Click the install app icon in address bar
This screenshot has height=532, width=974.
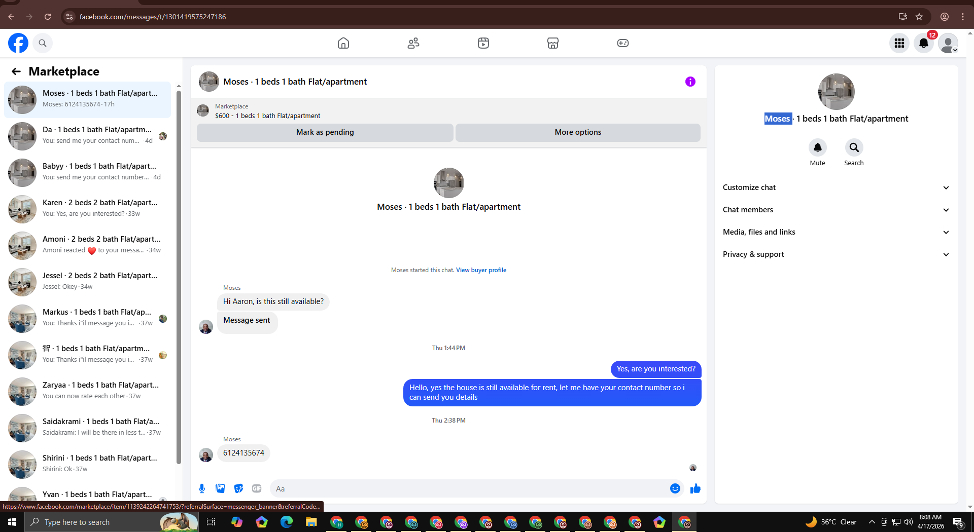(x=903, y=17)
